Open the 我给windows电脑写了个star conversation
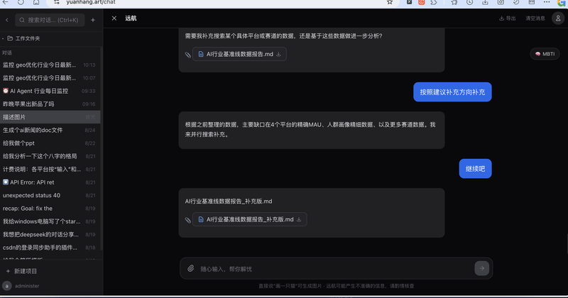Viewport: 568px width, 298px height. point(50,221)
